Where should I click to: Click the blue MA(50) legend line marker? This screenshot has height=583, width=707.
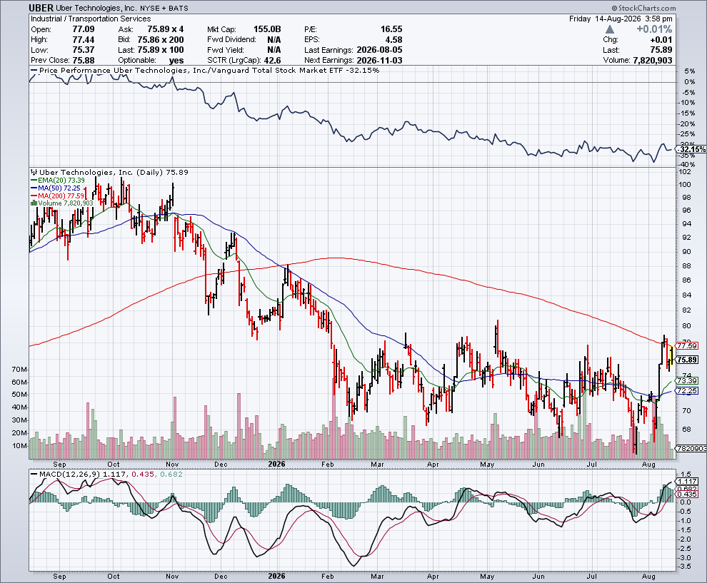pos(34,188)
